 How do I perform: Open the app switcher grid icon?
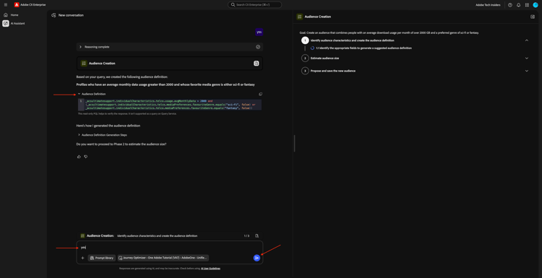pos(527,5)
